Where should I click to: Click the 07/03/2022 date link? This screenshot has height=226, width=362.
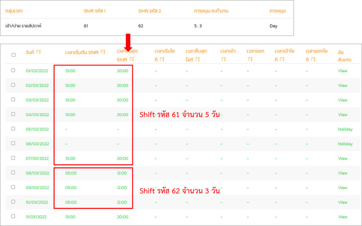tap(37, 158)
